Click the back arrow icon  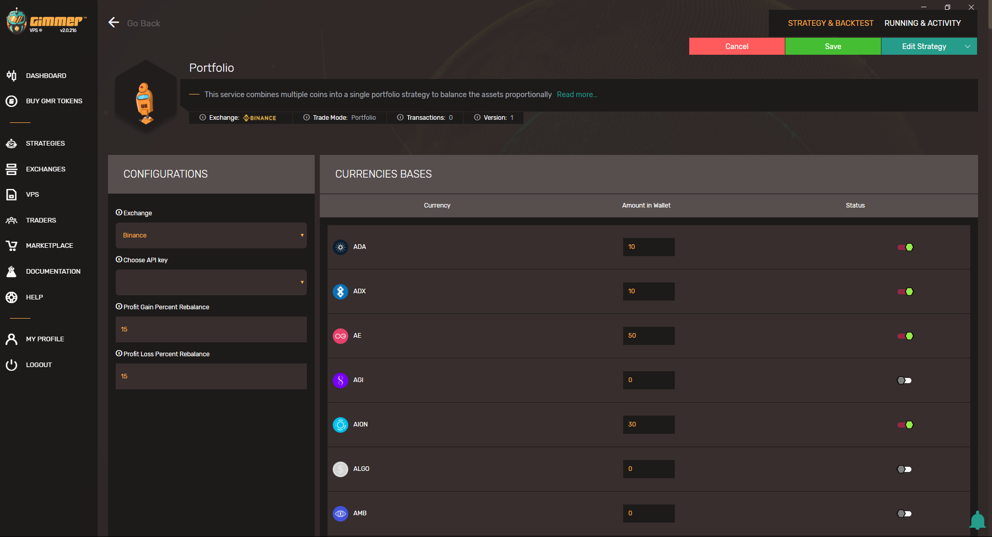(x=114, y=23)
